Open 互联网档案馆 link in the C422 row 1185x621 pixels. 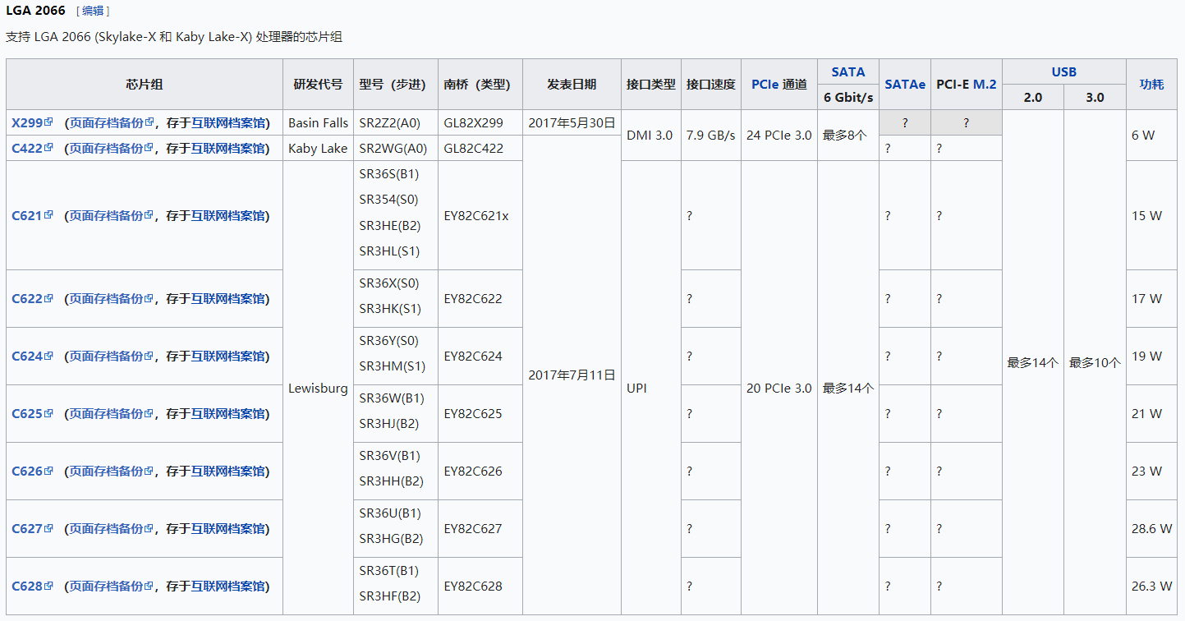coord(228,148)
